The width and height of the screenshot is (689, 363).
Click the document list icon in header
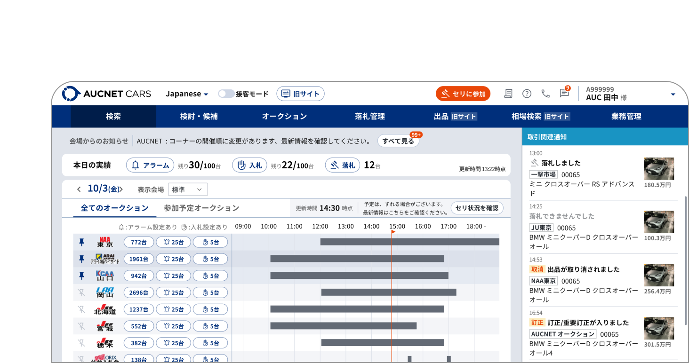[508, 94]
